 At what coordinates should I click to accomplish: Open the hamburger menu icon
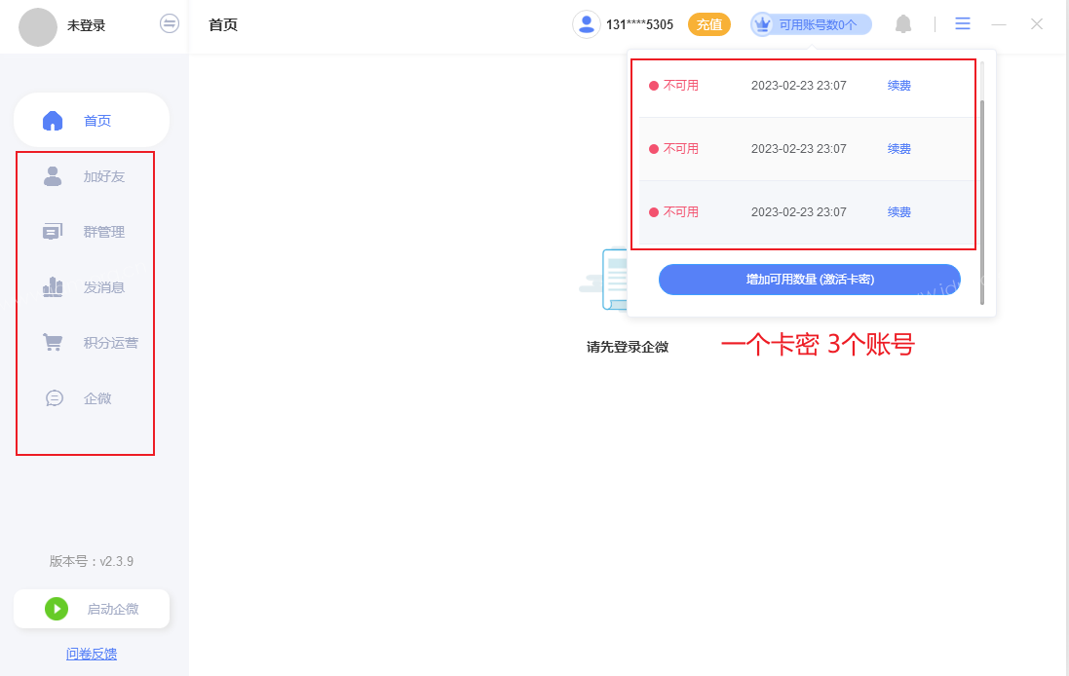point(963,23)
